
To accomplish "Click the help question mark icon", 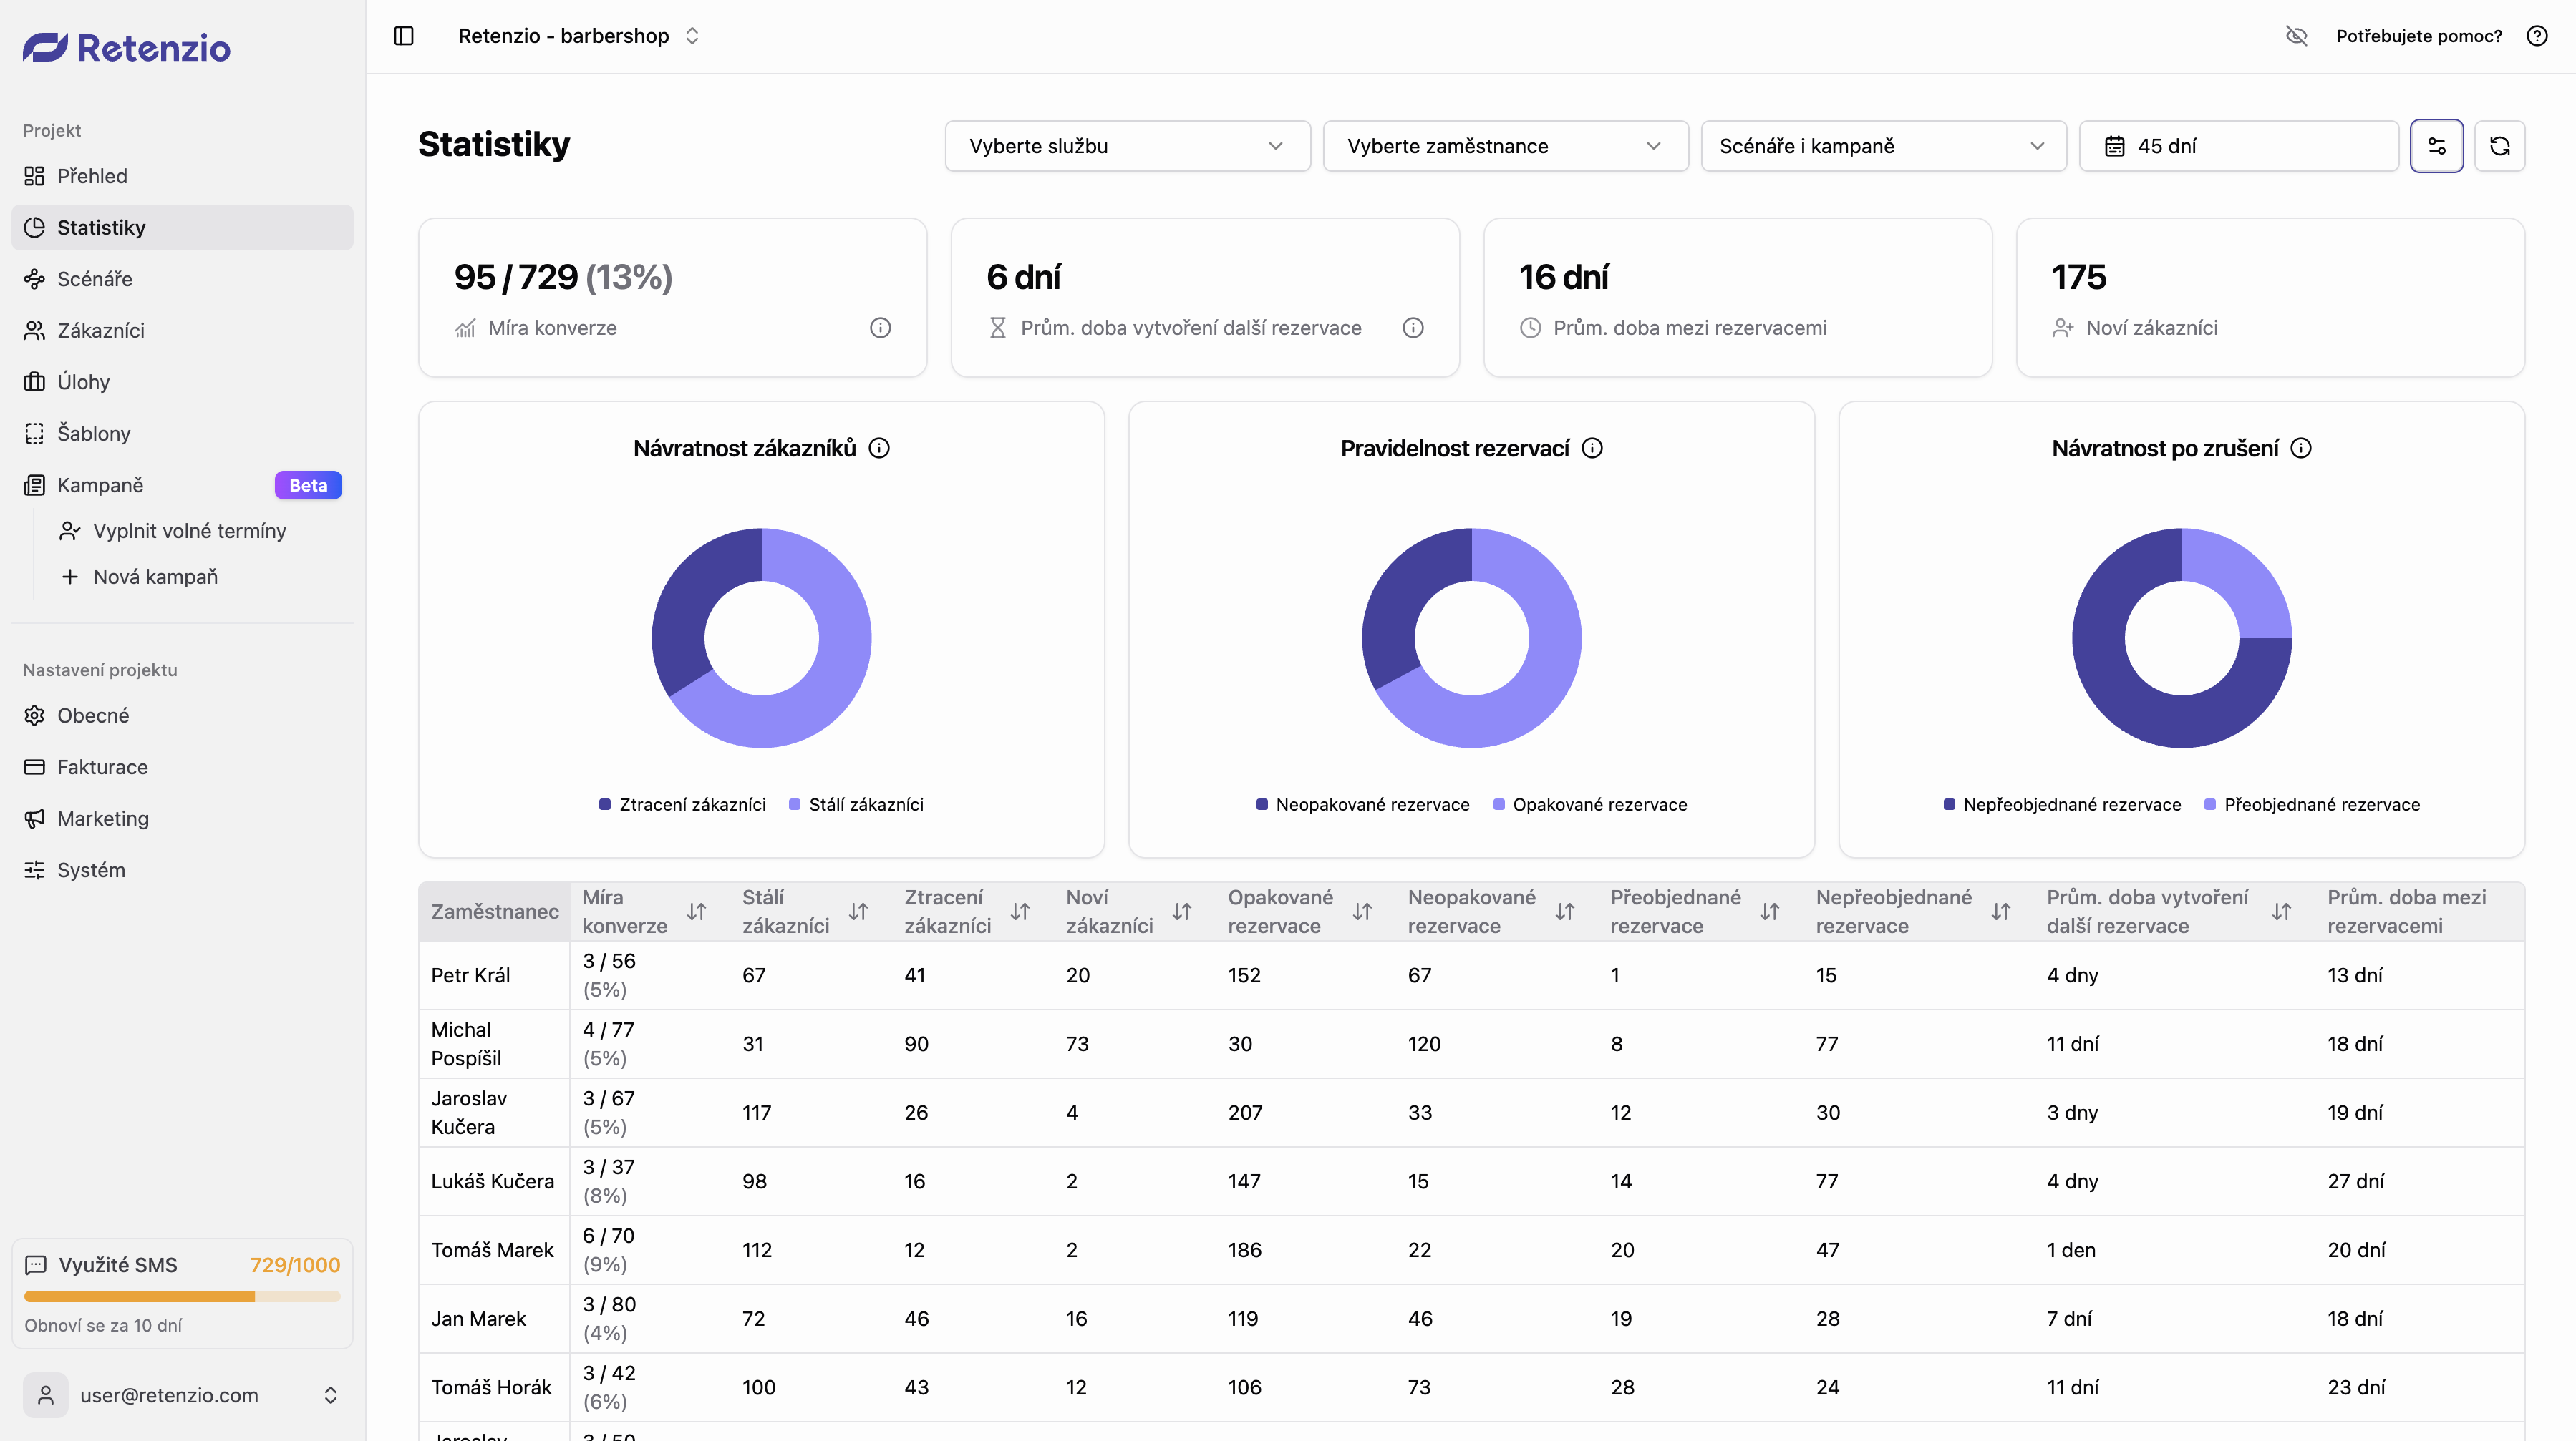I will pyautogui.click(x=2537, y=36).
